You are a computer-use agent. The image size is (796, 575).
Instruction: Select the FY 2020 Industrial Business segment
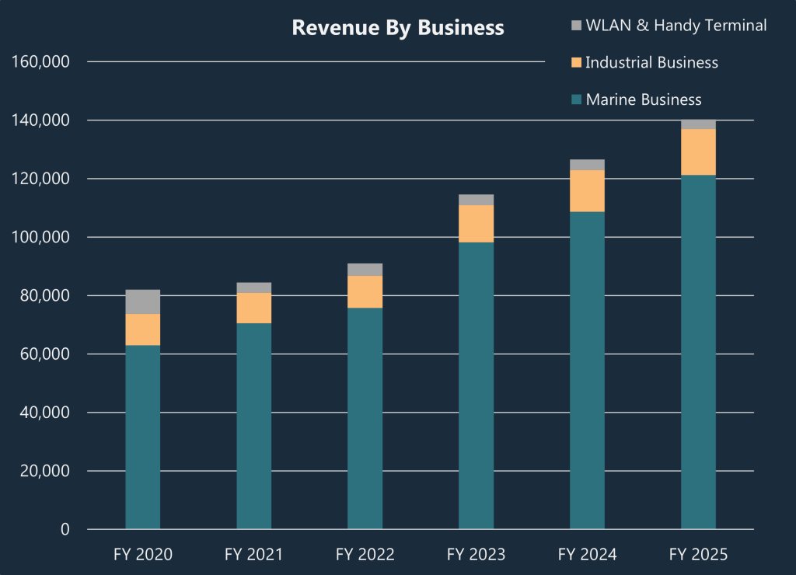pos(142,329)
